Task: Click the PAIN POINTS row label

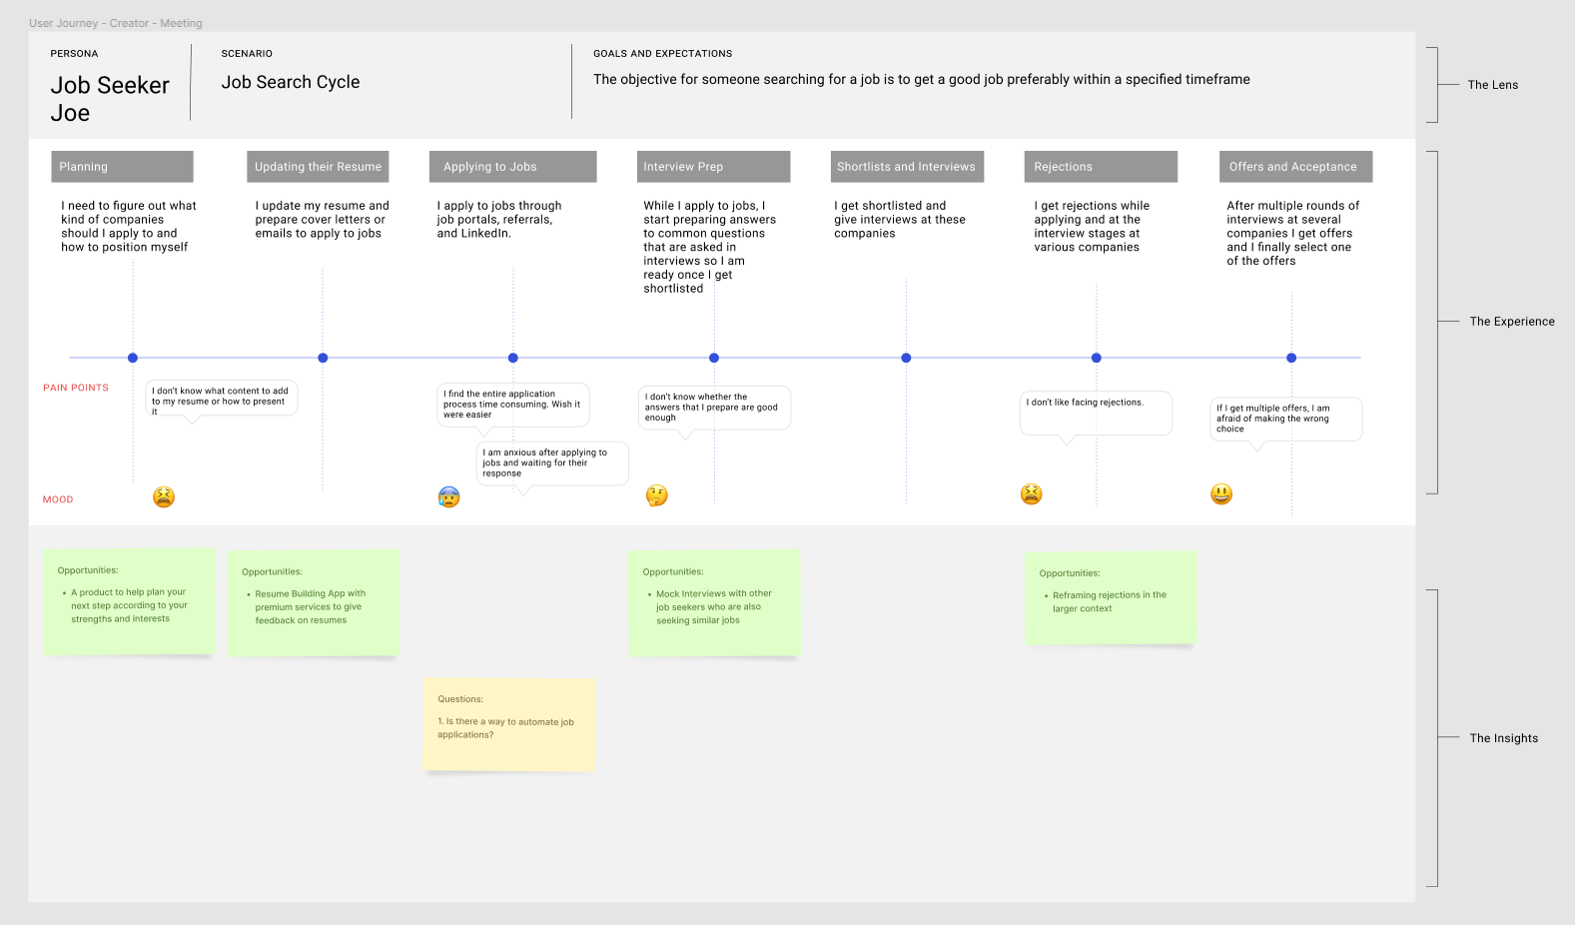Action: coord(76,388)
